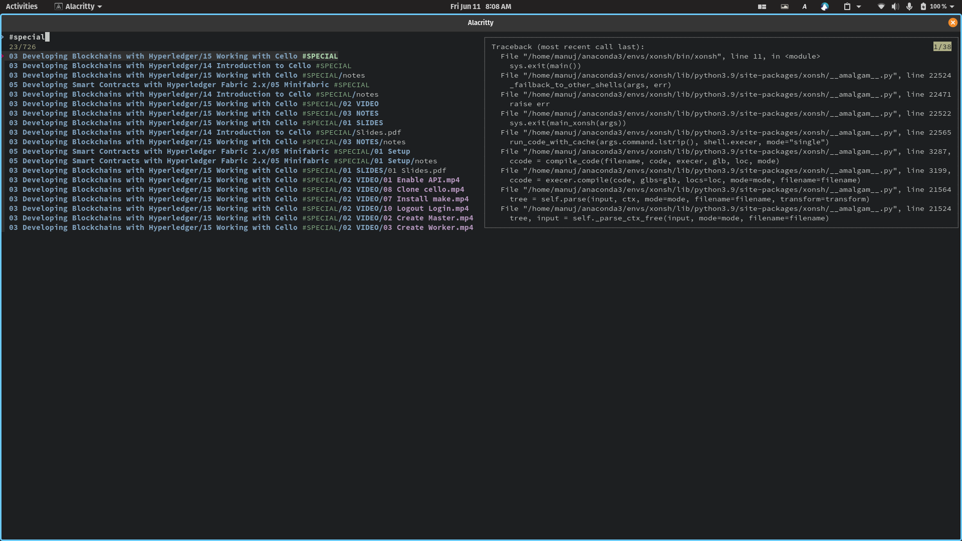
Task: Select 'Working with Cello #SPECIAL/notes' result
Action: click(187, 75)
